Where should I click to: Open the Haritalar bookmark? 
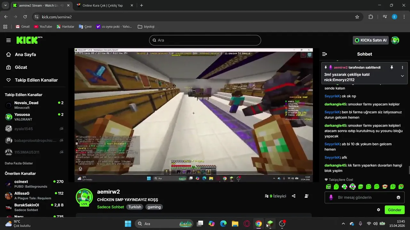[x=65, y=27]
